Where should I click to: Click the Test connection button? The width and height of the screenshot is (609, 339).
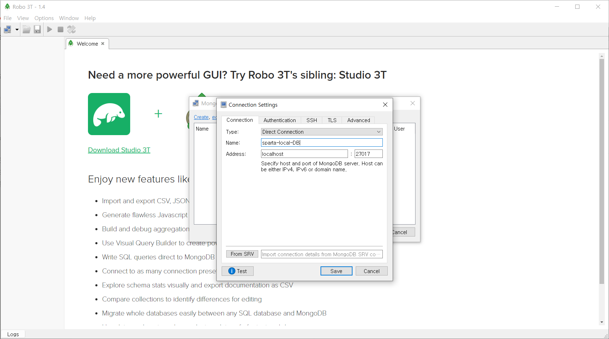click(237, 271)
